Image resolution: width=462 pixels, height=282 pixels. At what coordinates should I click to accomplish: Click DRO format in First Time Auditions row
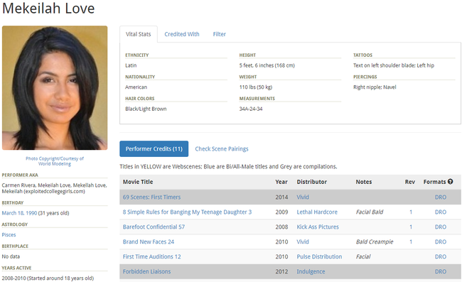(441, 256)
